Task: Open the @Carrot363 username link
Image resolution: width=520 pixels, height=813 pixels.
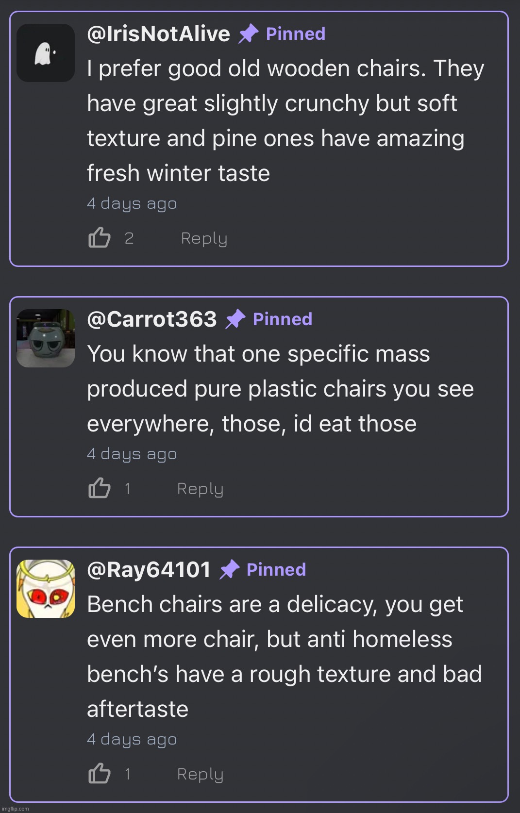Action: (x=151, y=319)
